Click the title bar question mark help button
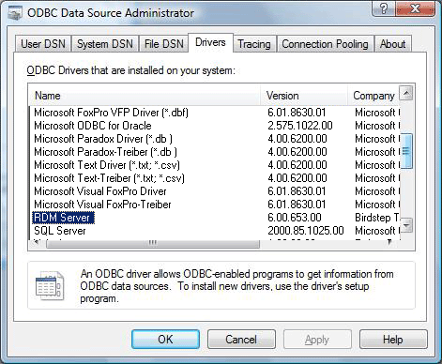Viewport: 442px width, 364px height. coord(384,9)
